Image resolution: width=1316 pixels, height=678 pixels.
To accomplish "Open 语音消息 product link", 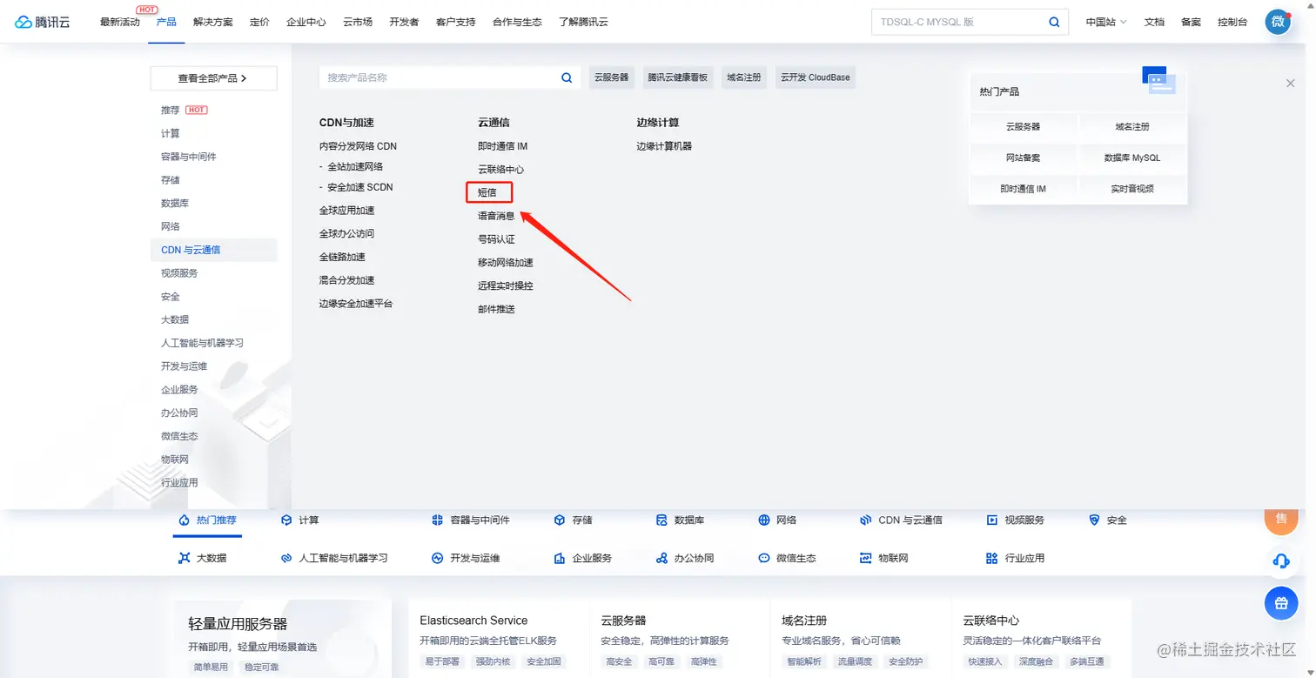I will point(496,216).
